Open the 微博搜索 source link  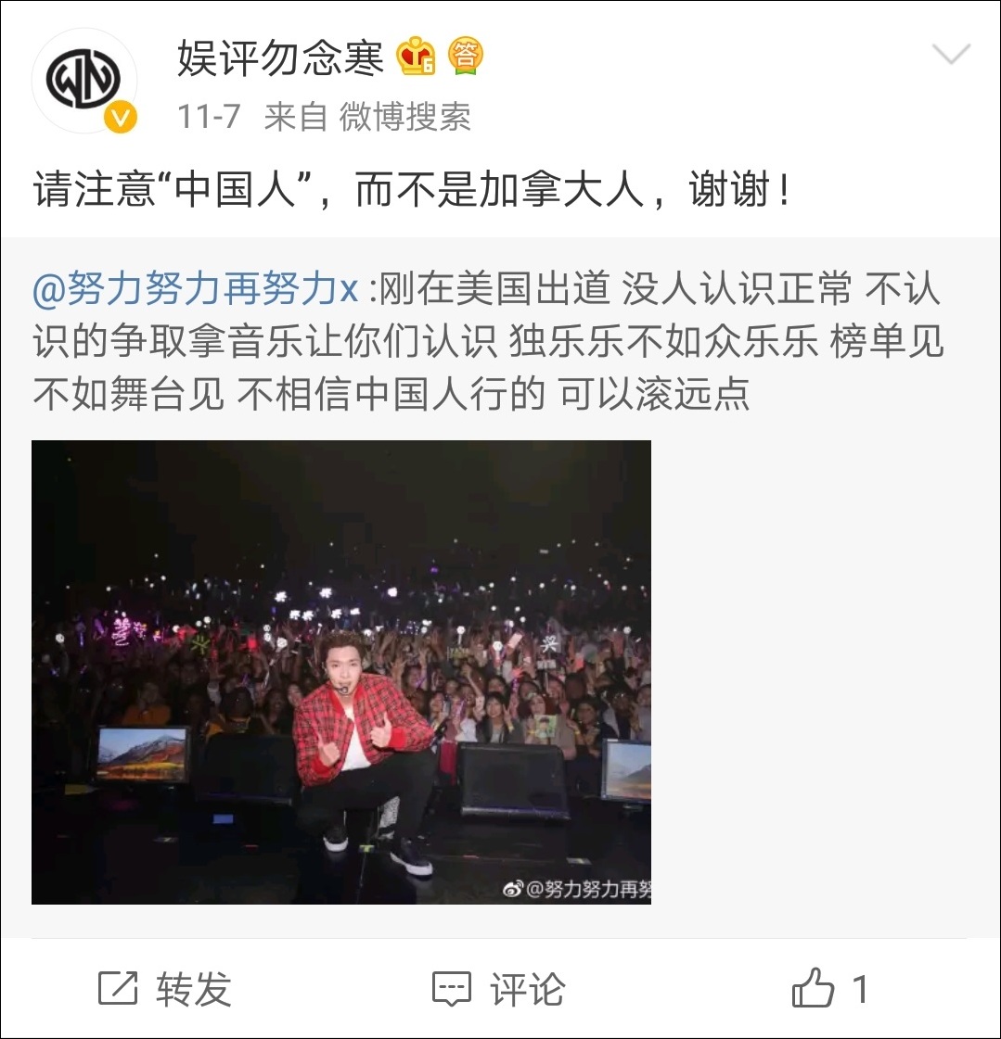[x=404, y=118]
